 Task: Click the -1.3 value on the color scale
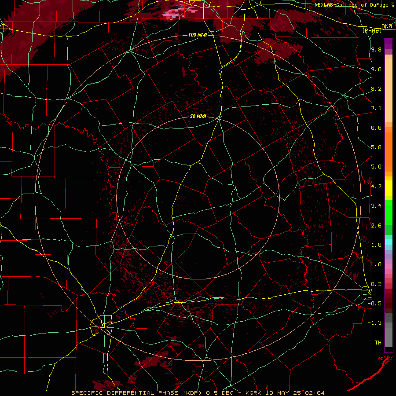[374, 323]
